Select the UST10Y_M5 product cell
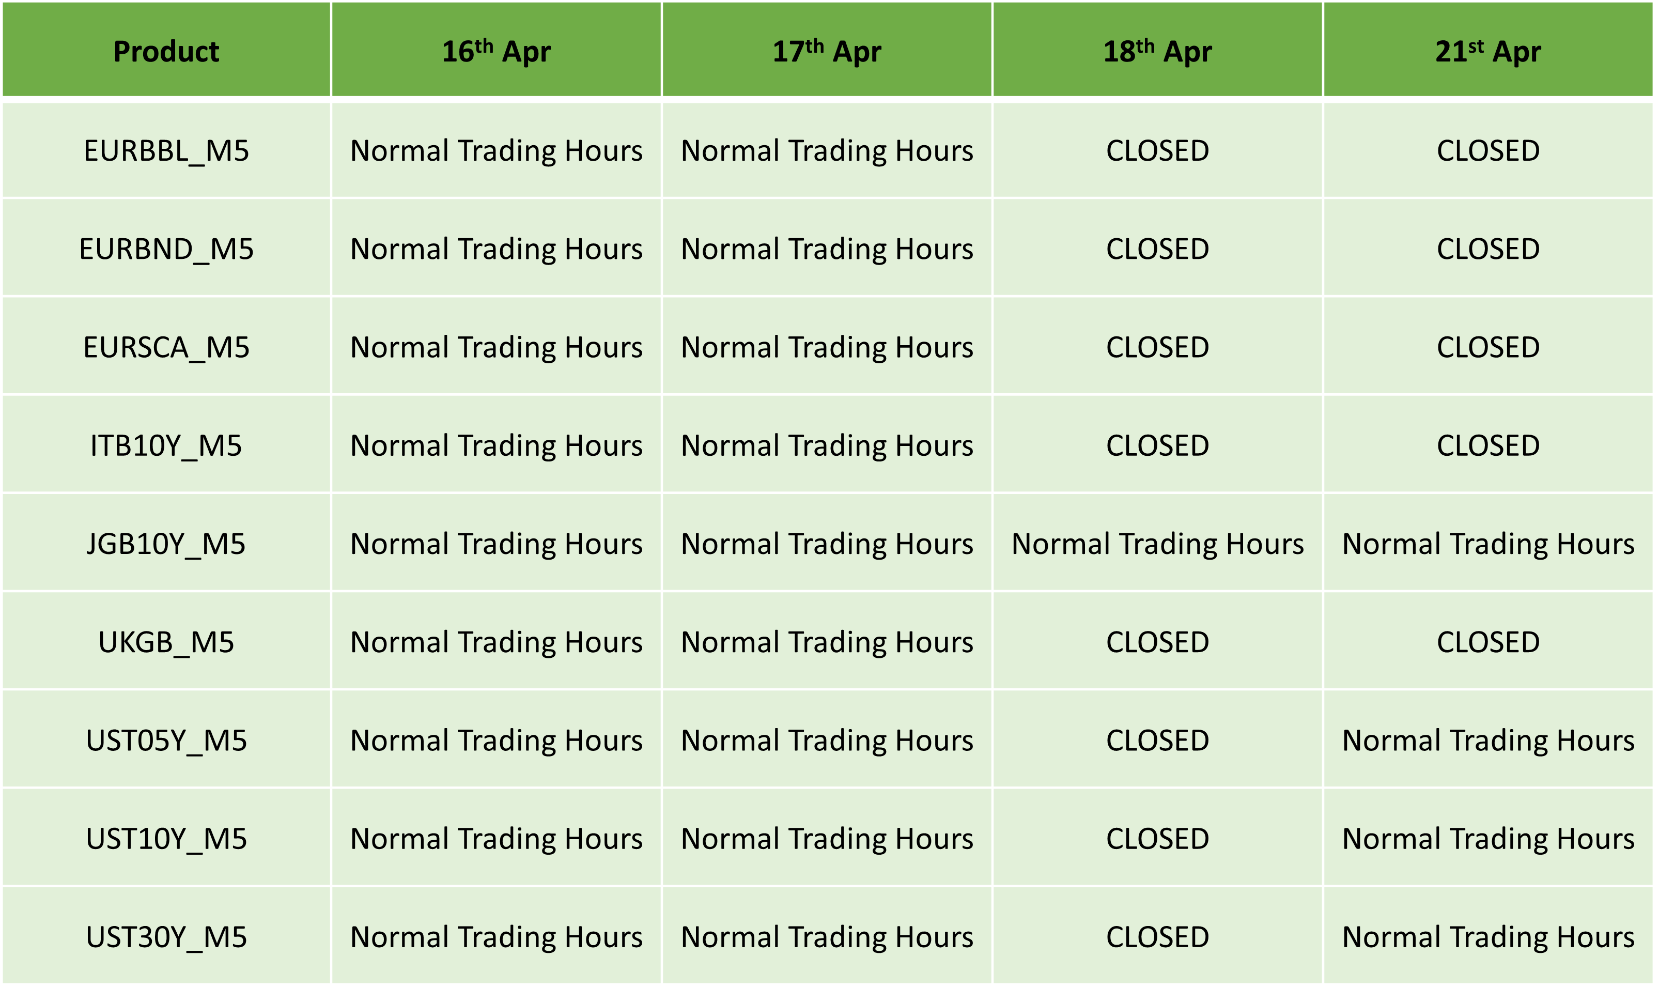The width and height of the screenshot is (1659, 987). click(x=166, y=838)
